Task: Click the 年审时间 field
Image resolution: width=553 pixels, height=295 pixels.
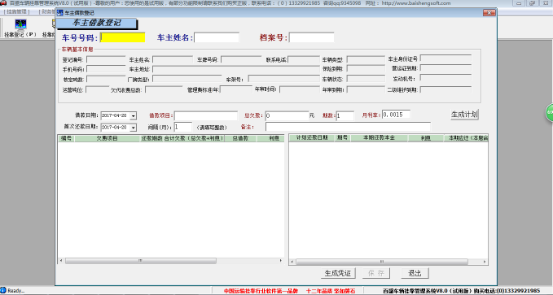Action: click(300, 89)
